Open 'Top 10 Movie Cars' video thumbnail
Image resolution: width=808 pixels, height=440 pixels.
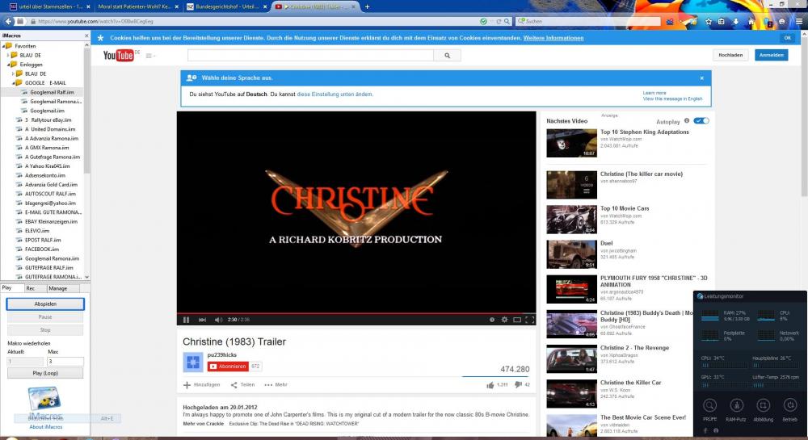571,220
